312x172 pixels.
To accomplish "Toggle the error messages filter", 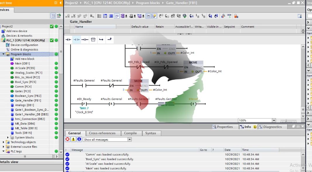I will click(x=68, y=140).
